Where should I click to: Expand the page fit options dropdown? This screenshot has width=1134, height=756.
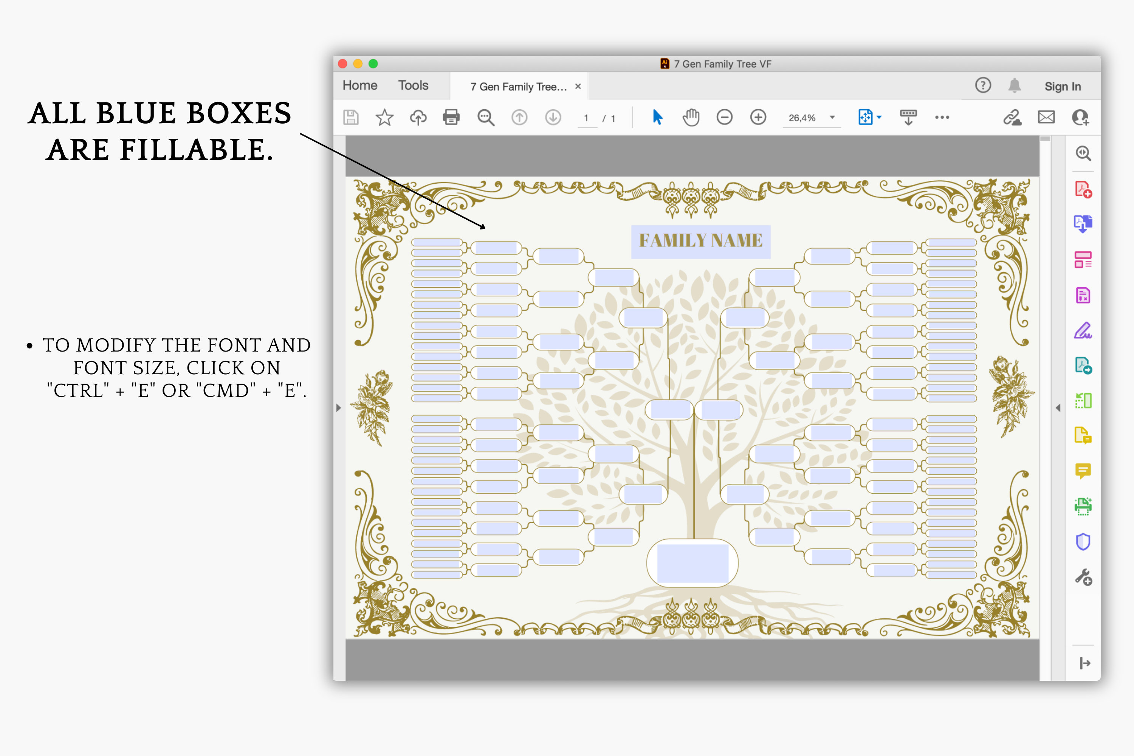(x=880, y=117)
